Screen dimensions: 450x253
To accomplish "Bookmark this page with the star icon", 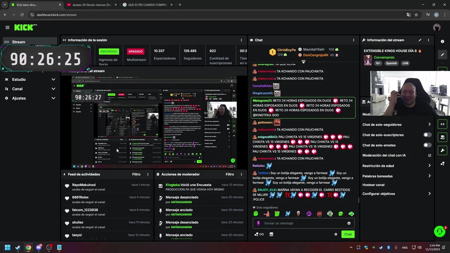I will (x=416, y=15).
